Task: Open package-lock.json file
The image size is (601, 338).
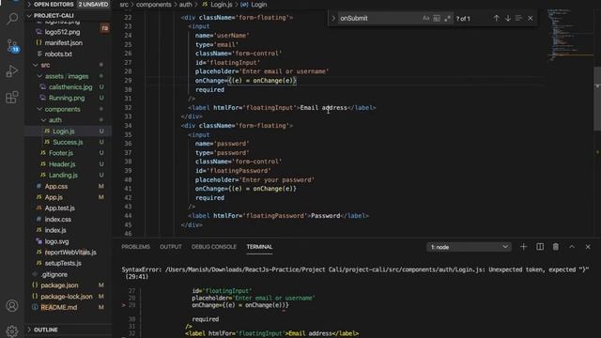Action: [x=69, y=297]
